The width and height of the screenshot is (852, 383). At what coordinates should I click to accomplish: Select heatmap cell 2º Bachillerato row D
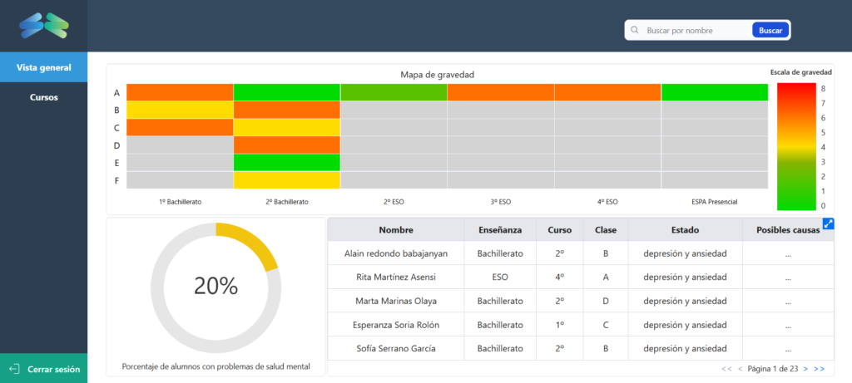point(287,145)
